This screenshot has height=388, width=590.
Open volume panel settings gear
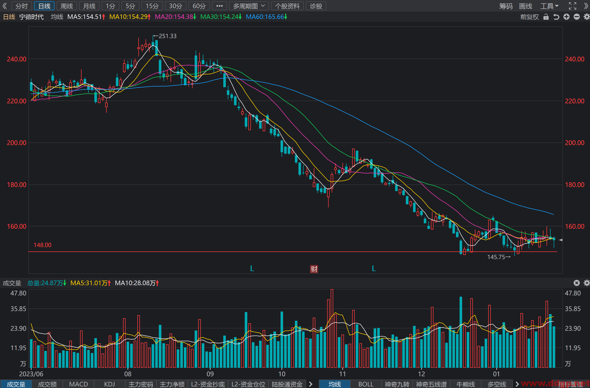point(587,283)
